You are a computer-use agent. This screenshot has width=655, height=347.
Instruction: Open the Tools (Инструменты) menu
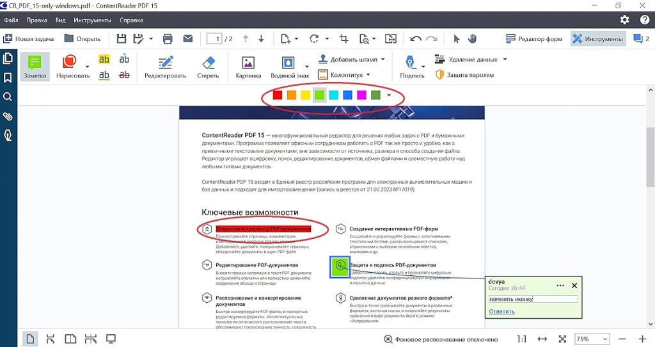(x=93, y=20)
